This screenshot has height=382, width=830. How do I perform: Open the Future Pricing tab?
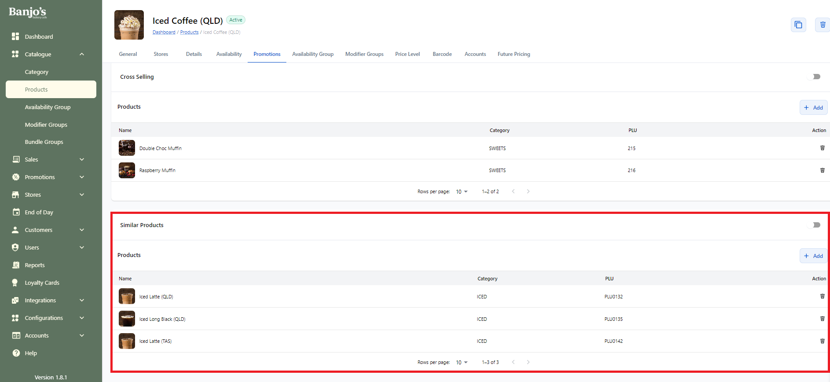[x=513, y=54]
